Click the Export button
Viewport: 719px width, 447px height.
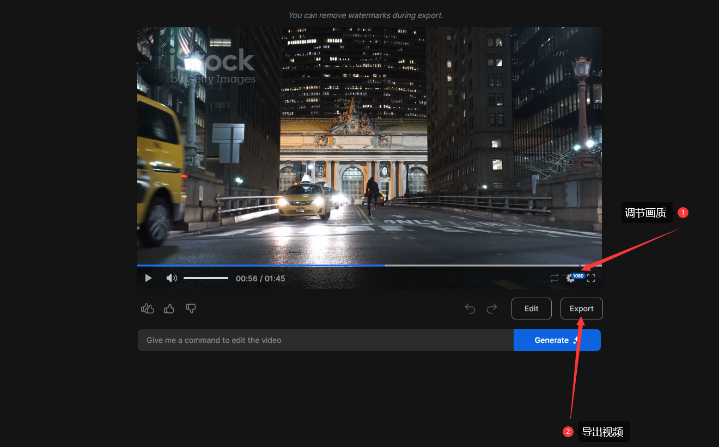(582, 309)
